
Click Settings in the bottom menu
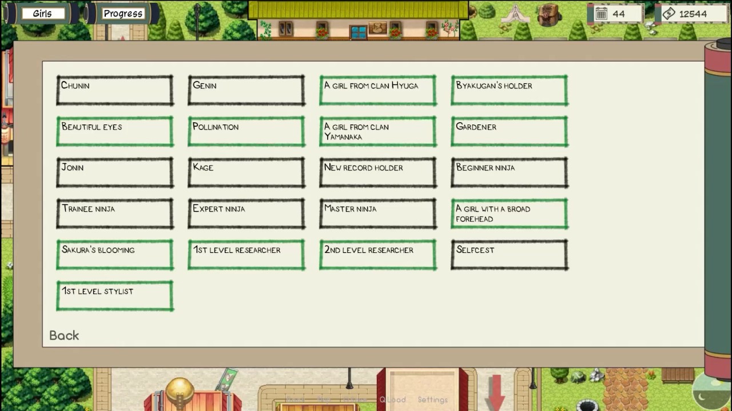pos(432,400)
